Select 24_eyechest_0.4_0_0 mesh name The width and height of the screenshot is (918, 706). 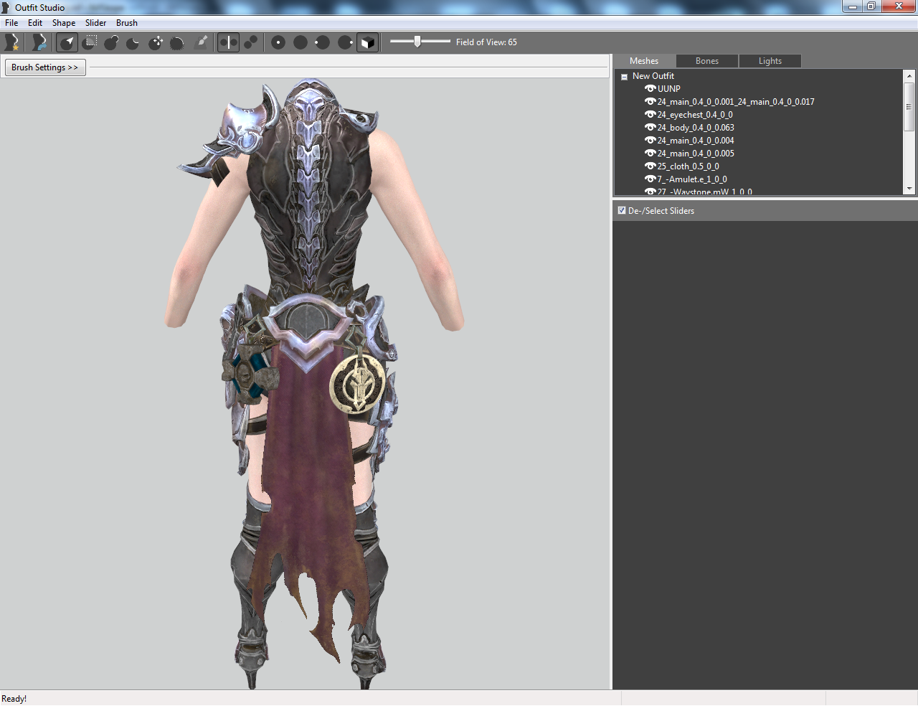click(695, 115)
